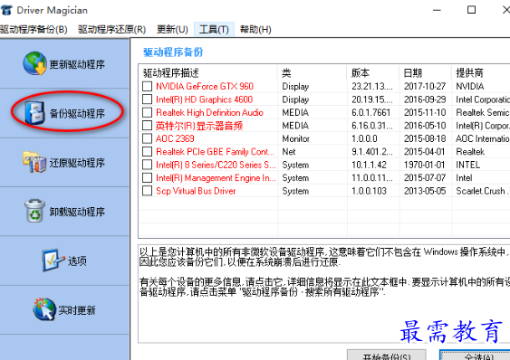Click the Monitor class cell
This screenshot has width=510, height=360.
coord(295,138)
